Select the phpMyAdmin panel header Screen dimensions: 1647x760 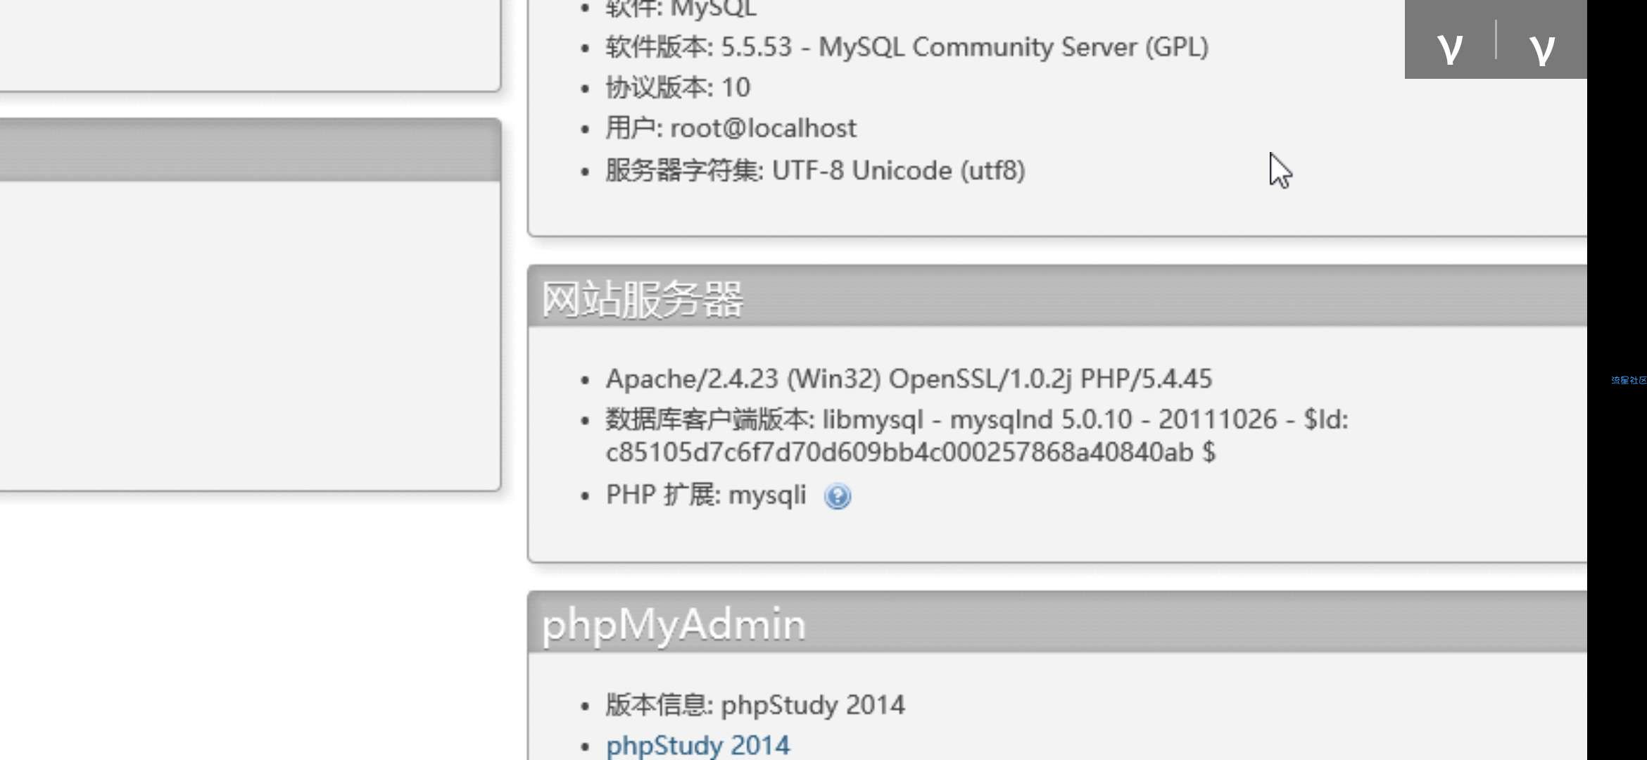click(x=1057, y=623)
